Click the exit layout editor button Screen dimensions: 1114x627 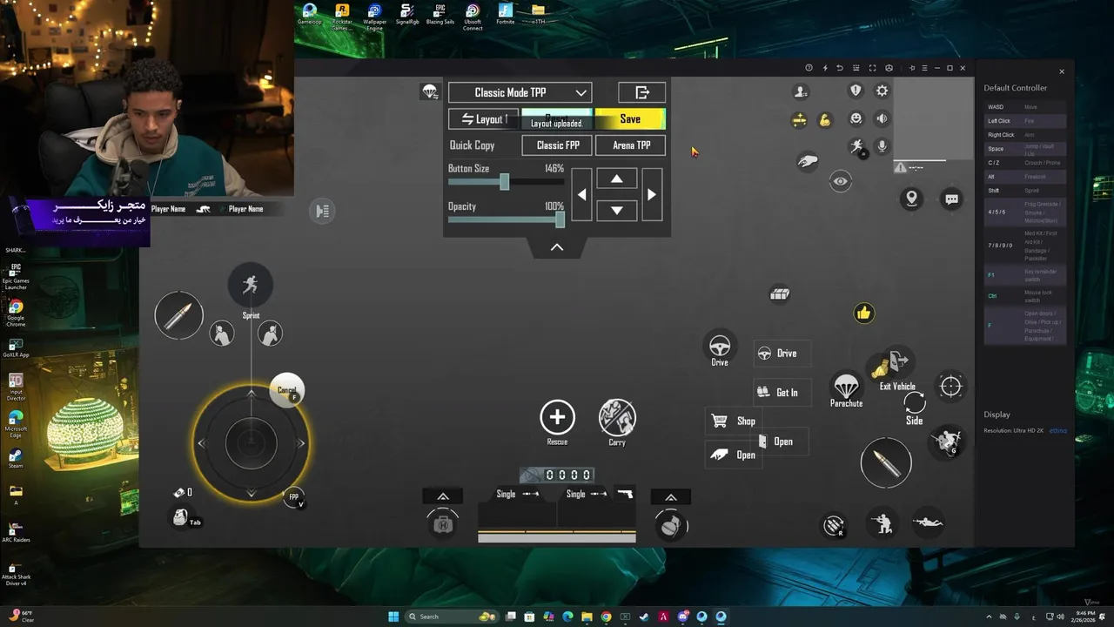pos(642,92)
